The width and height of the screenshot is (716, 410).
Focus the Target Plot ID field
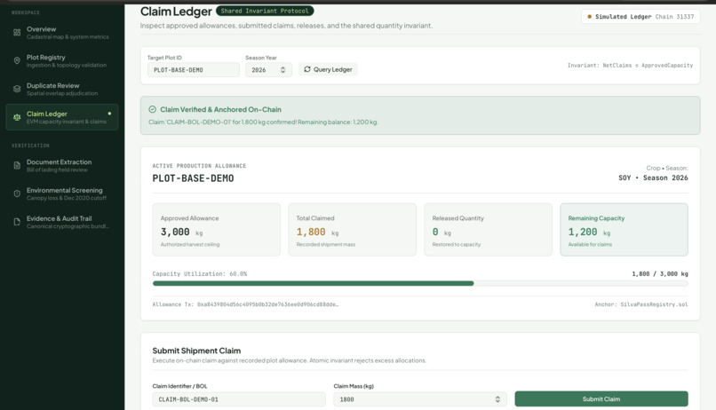193,70
